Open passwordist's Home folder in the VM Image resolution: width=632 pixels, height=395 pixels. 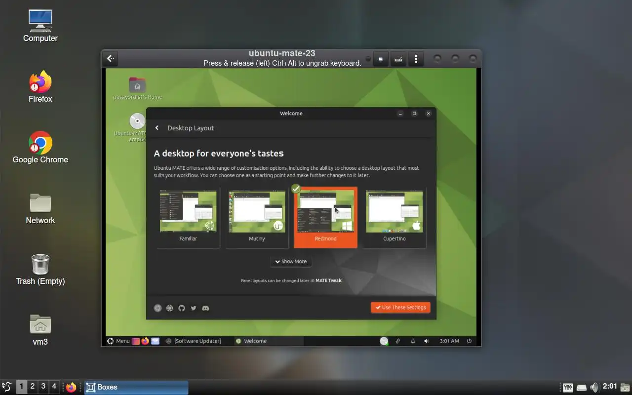click(137, 88)
